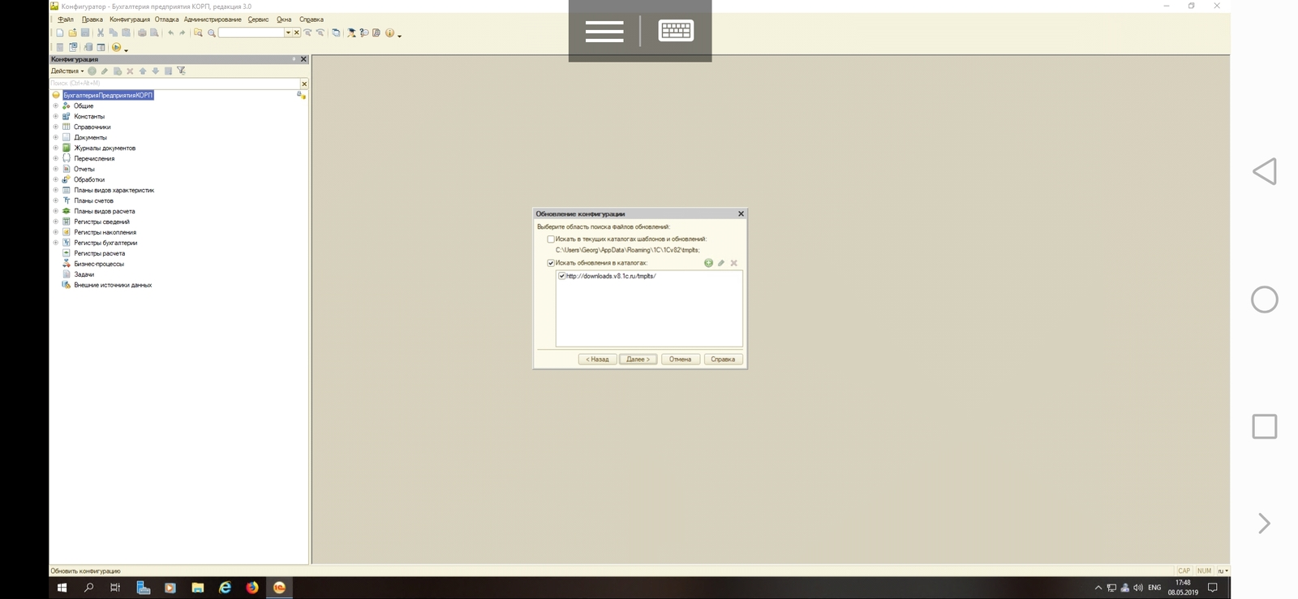
Task: Click the Configuration panel search field
Action: (174, 84)
